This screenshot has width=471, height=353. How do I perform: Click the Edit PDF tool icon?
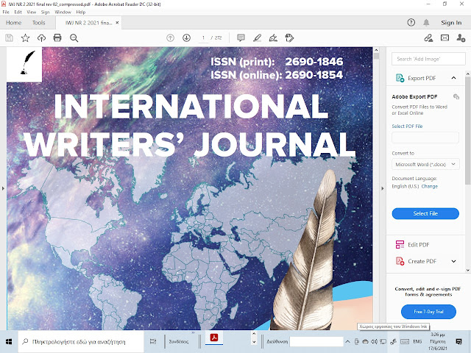point(400,245)
